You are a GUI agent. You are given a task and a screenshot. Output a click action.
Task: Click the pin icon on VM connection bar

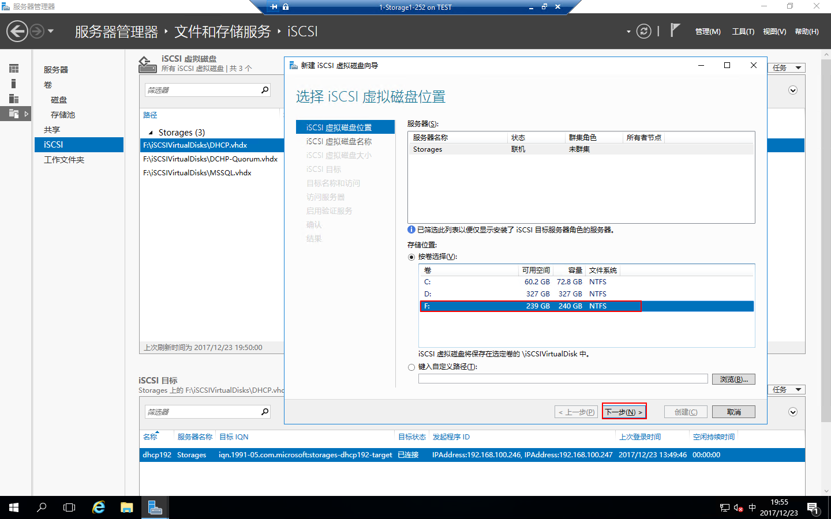[274, 7]
